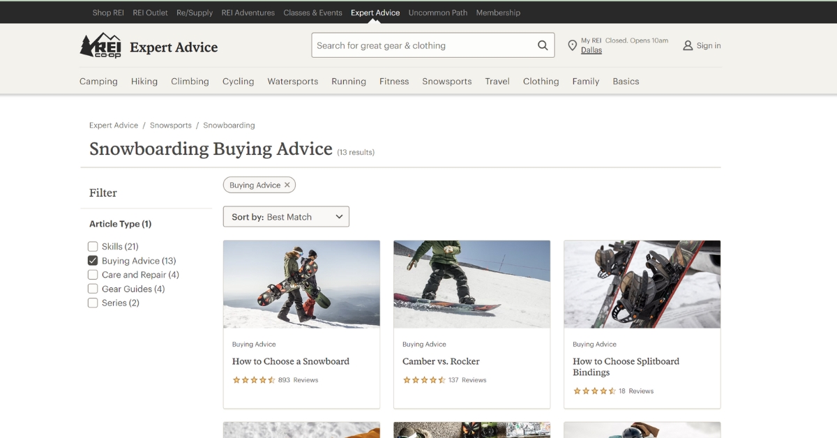Click the Article Type (1) filter heading

(x=120, y=224)
